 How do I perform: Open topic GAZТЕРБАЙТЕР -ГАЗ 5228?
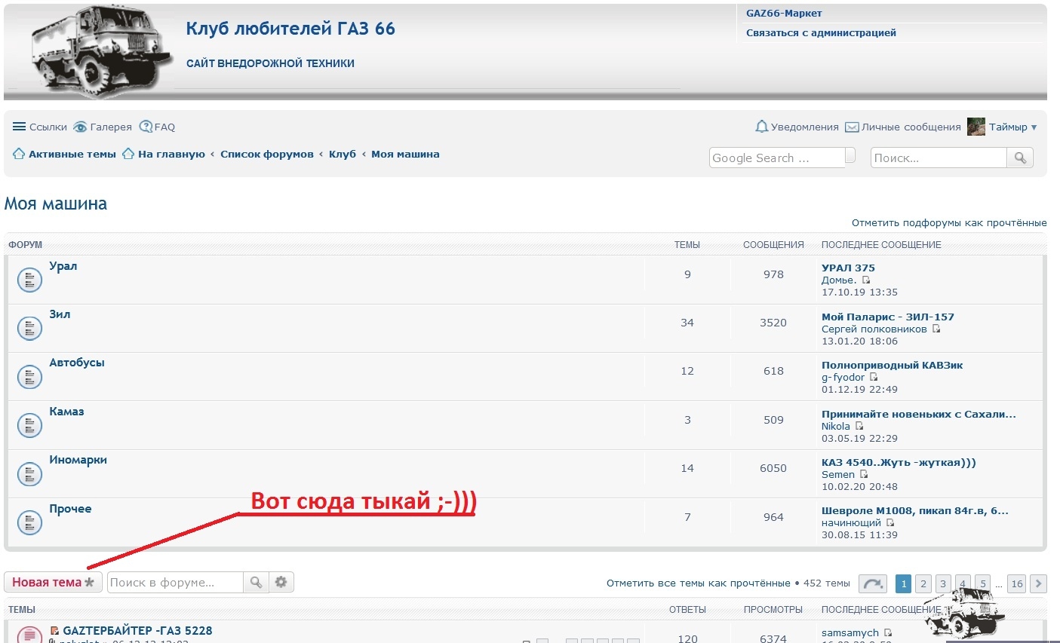137,630
